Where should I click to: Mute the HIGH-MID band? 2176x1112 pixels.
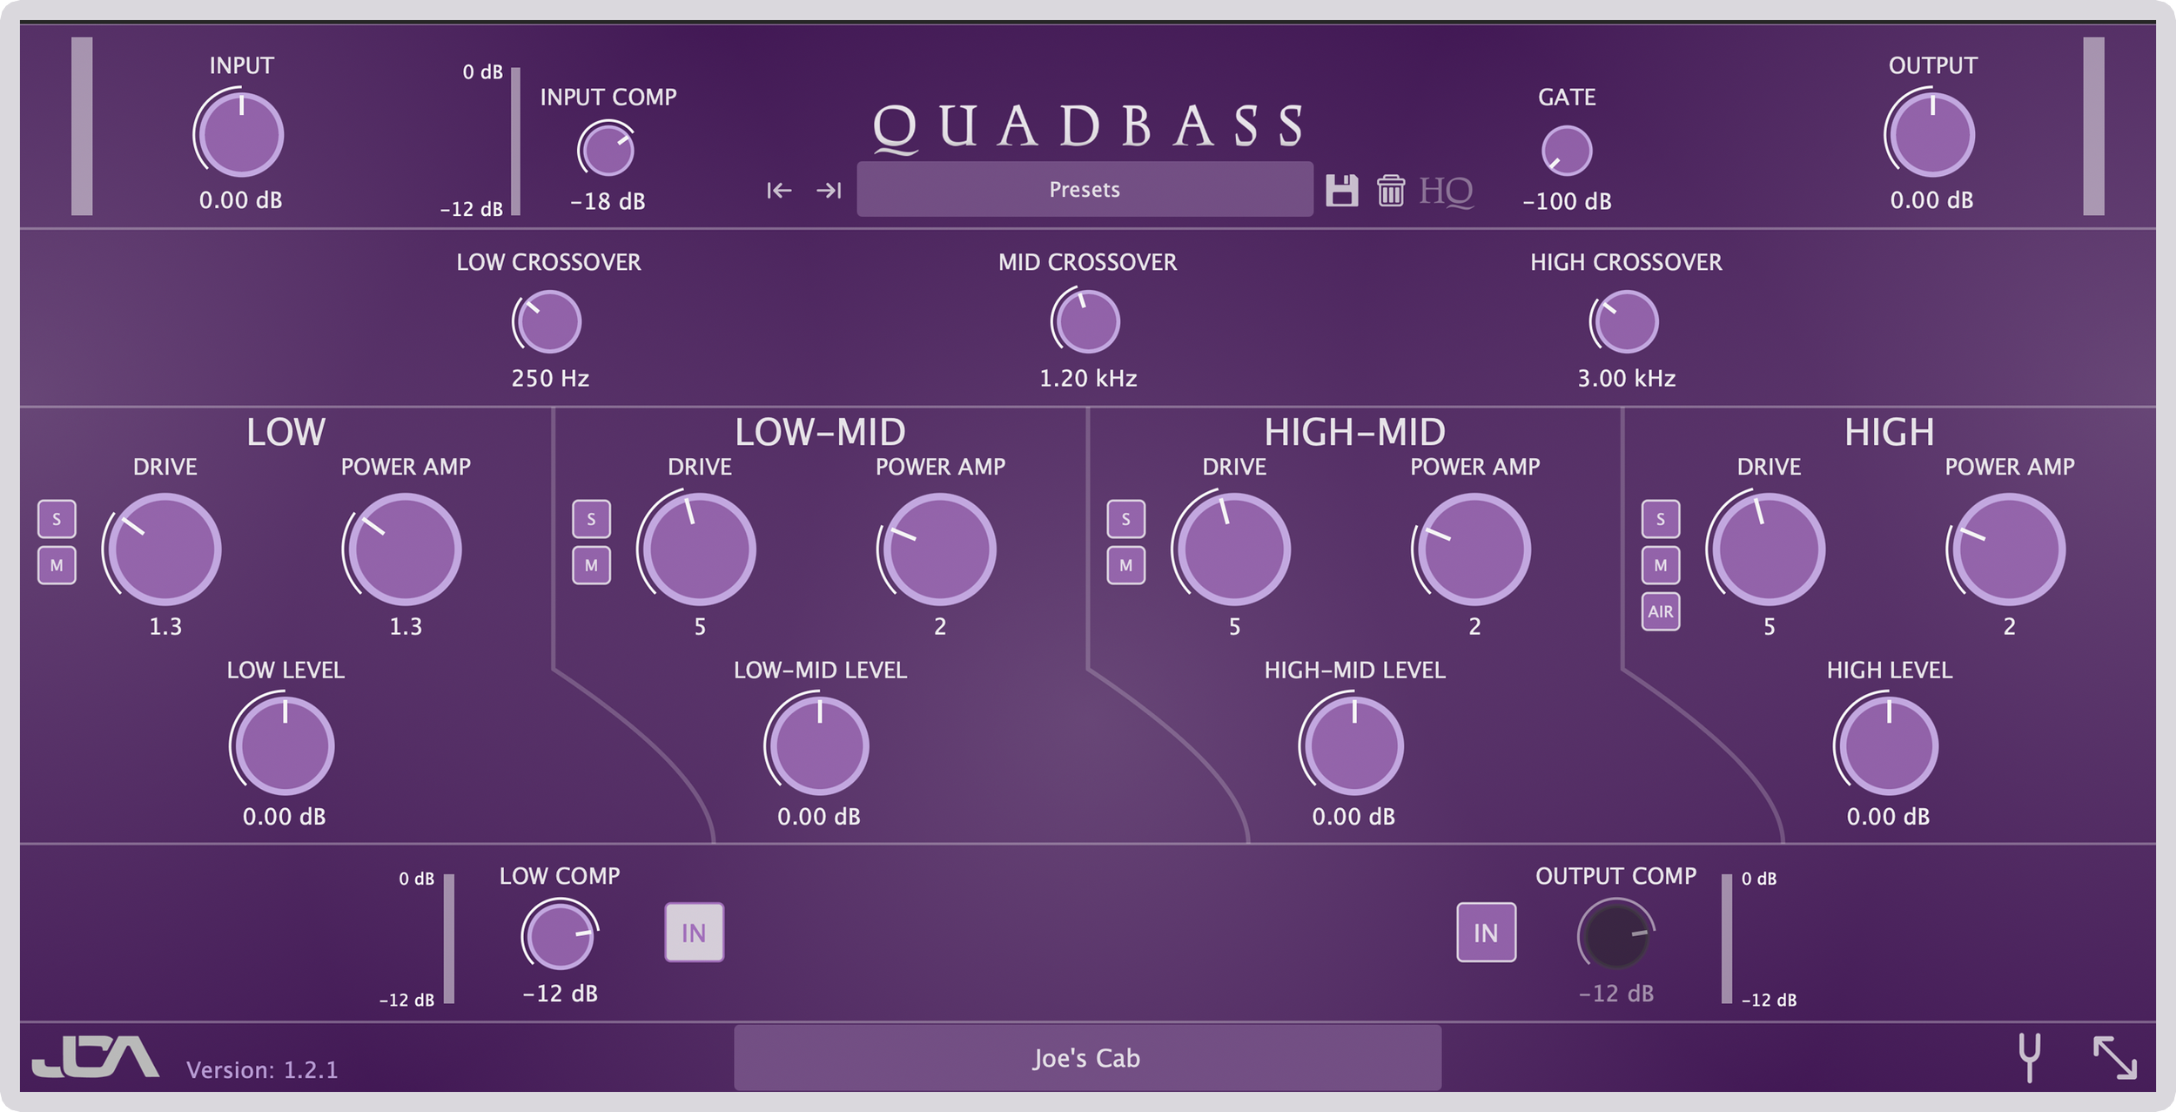1125,565
